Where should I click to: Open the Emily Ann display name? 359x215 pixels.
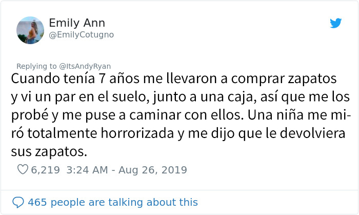[77, 23]
